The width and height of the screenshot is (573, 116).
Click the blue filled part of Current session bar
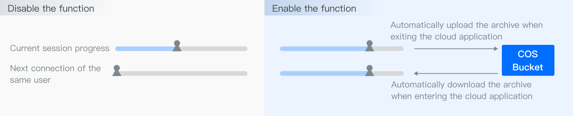144,49
